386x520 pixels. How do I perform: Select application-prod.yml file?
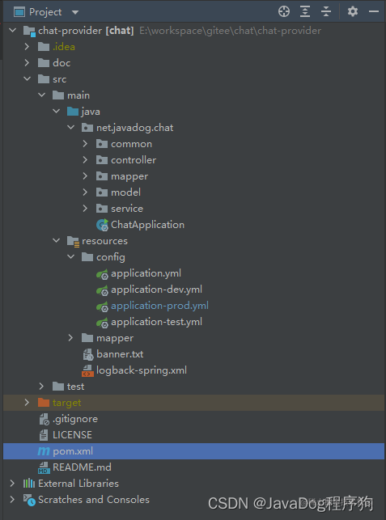(x=159, y=306)
